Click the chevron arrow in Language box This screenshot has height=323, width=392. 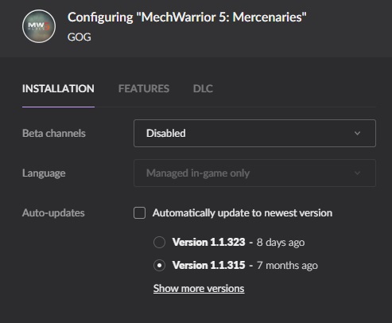[357, 173]
